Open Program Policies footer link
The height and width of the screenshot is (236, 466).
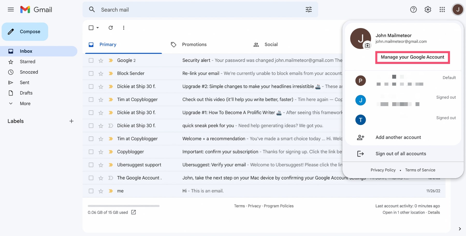[x=279, y=206]
